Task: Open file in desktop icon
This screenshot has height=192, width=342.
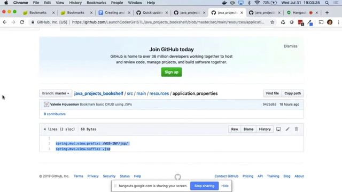Action: point(278,129)
